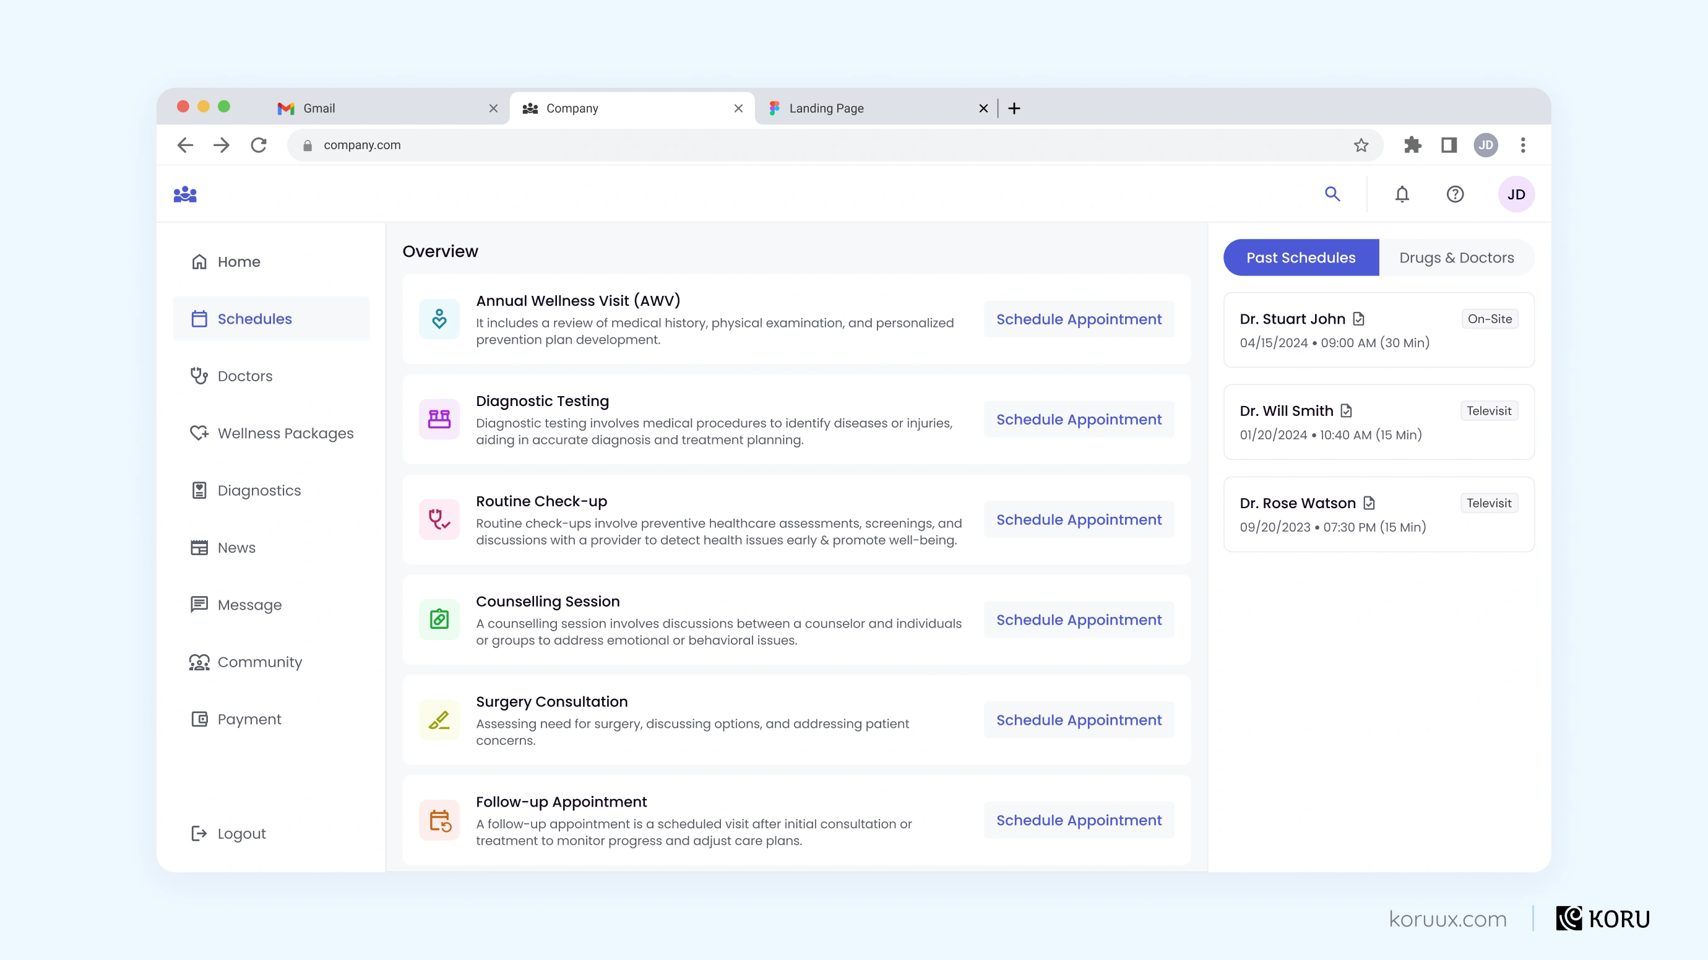Open Payment in the sidebar

[271, 719]
